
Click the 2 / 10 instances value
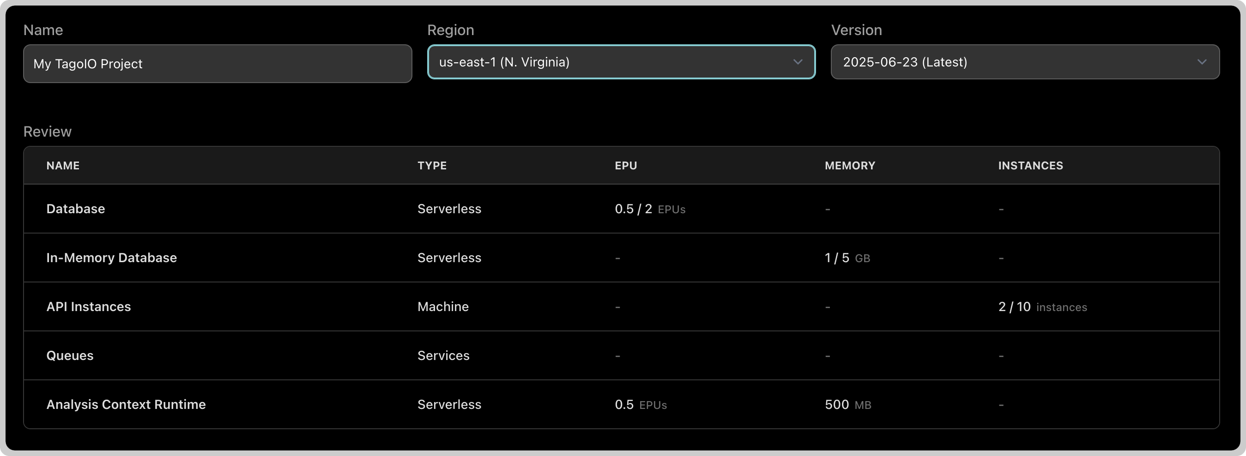[1042, 306]
